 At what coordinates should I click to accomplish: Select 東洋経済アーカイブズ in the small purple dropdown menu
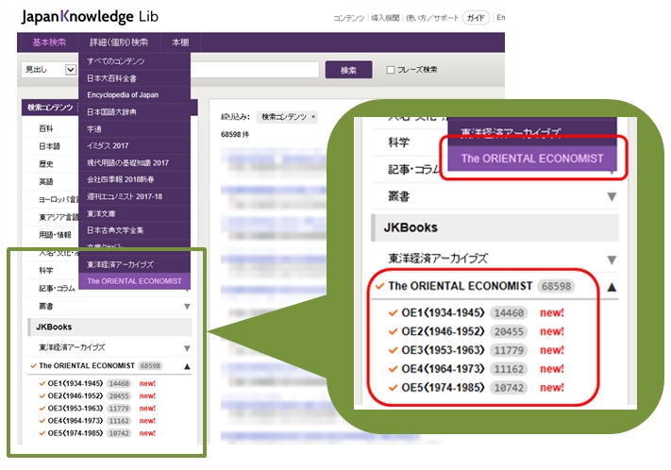[134, 264]
